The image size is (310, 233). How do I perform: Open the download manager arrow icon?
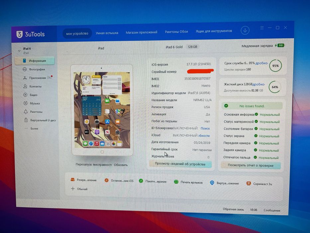click(x=245, y=30)
